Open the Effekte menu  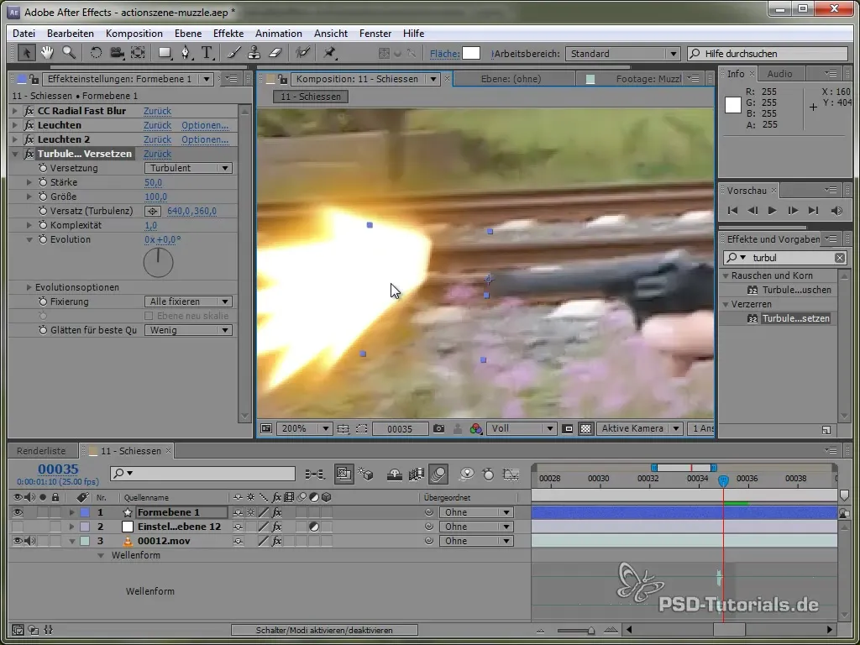point(228,34)
